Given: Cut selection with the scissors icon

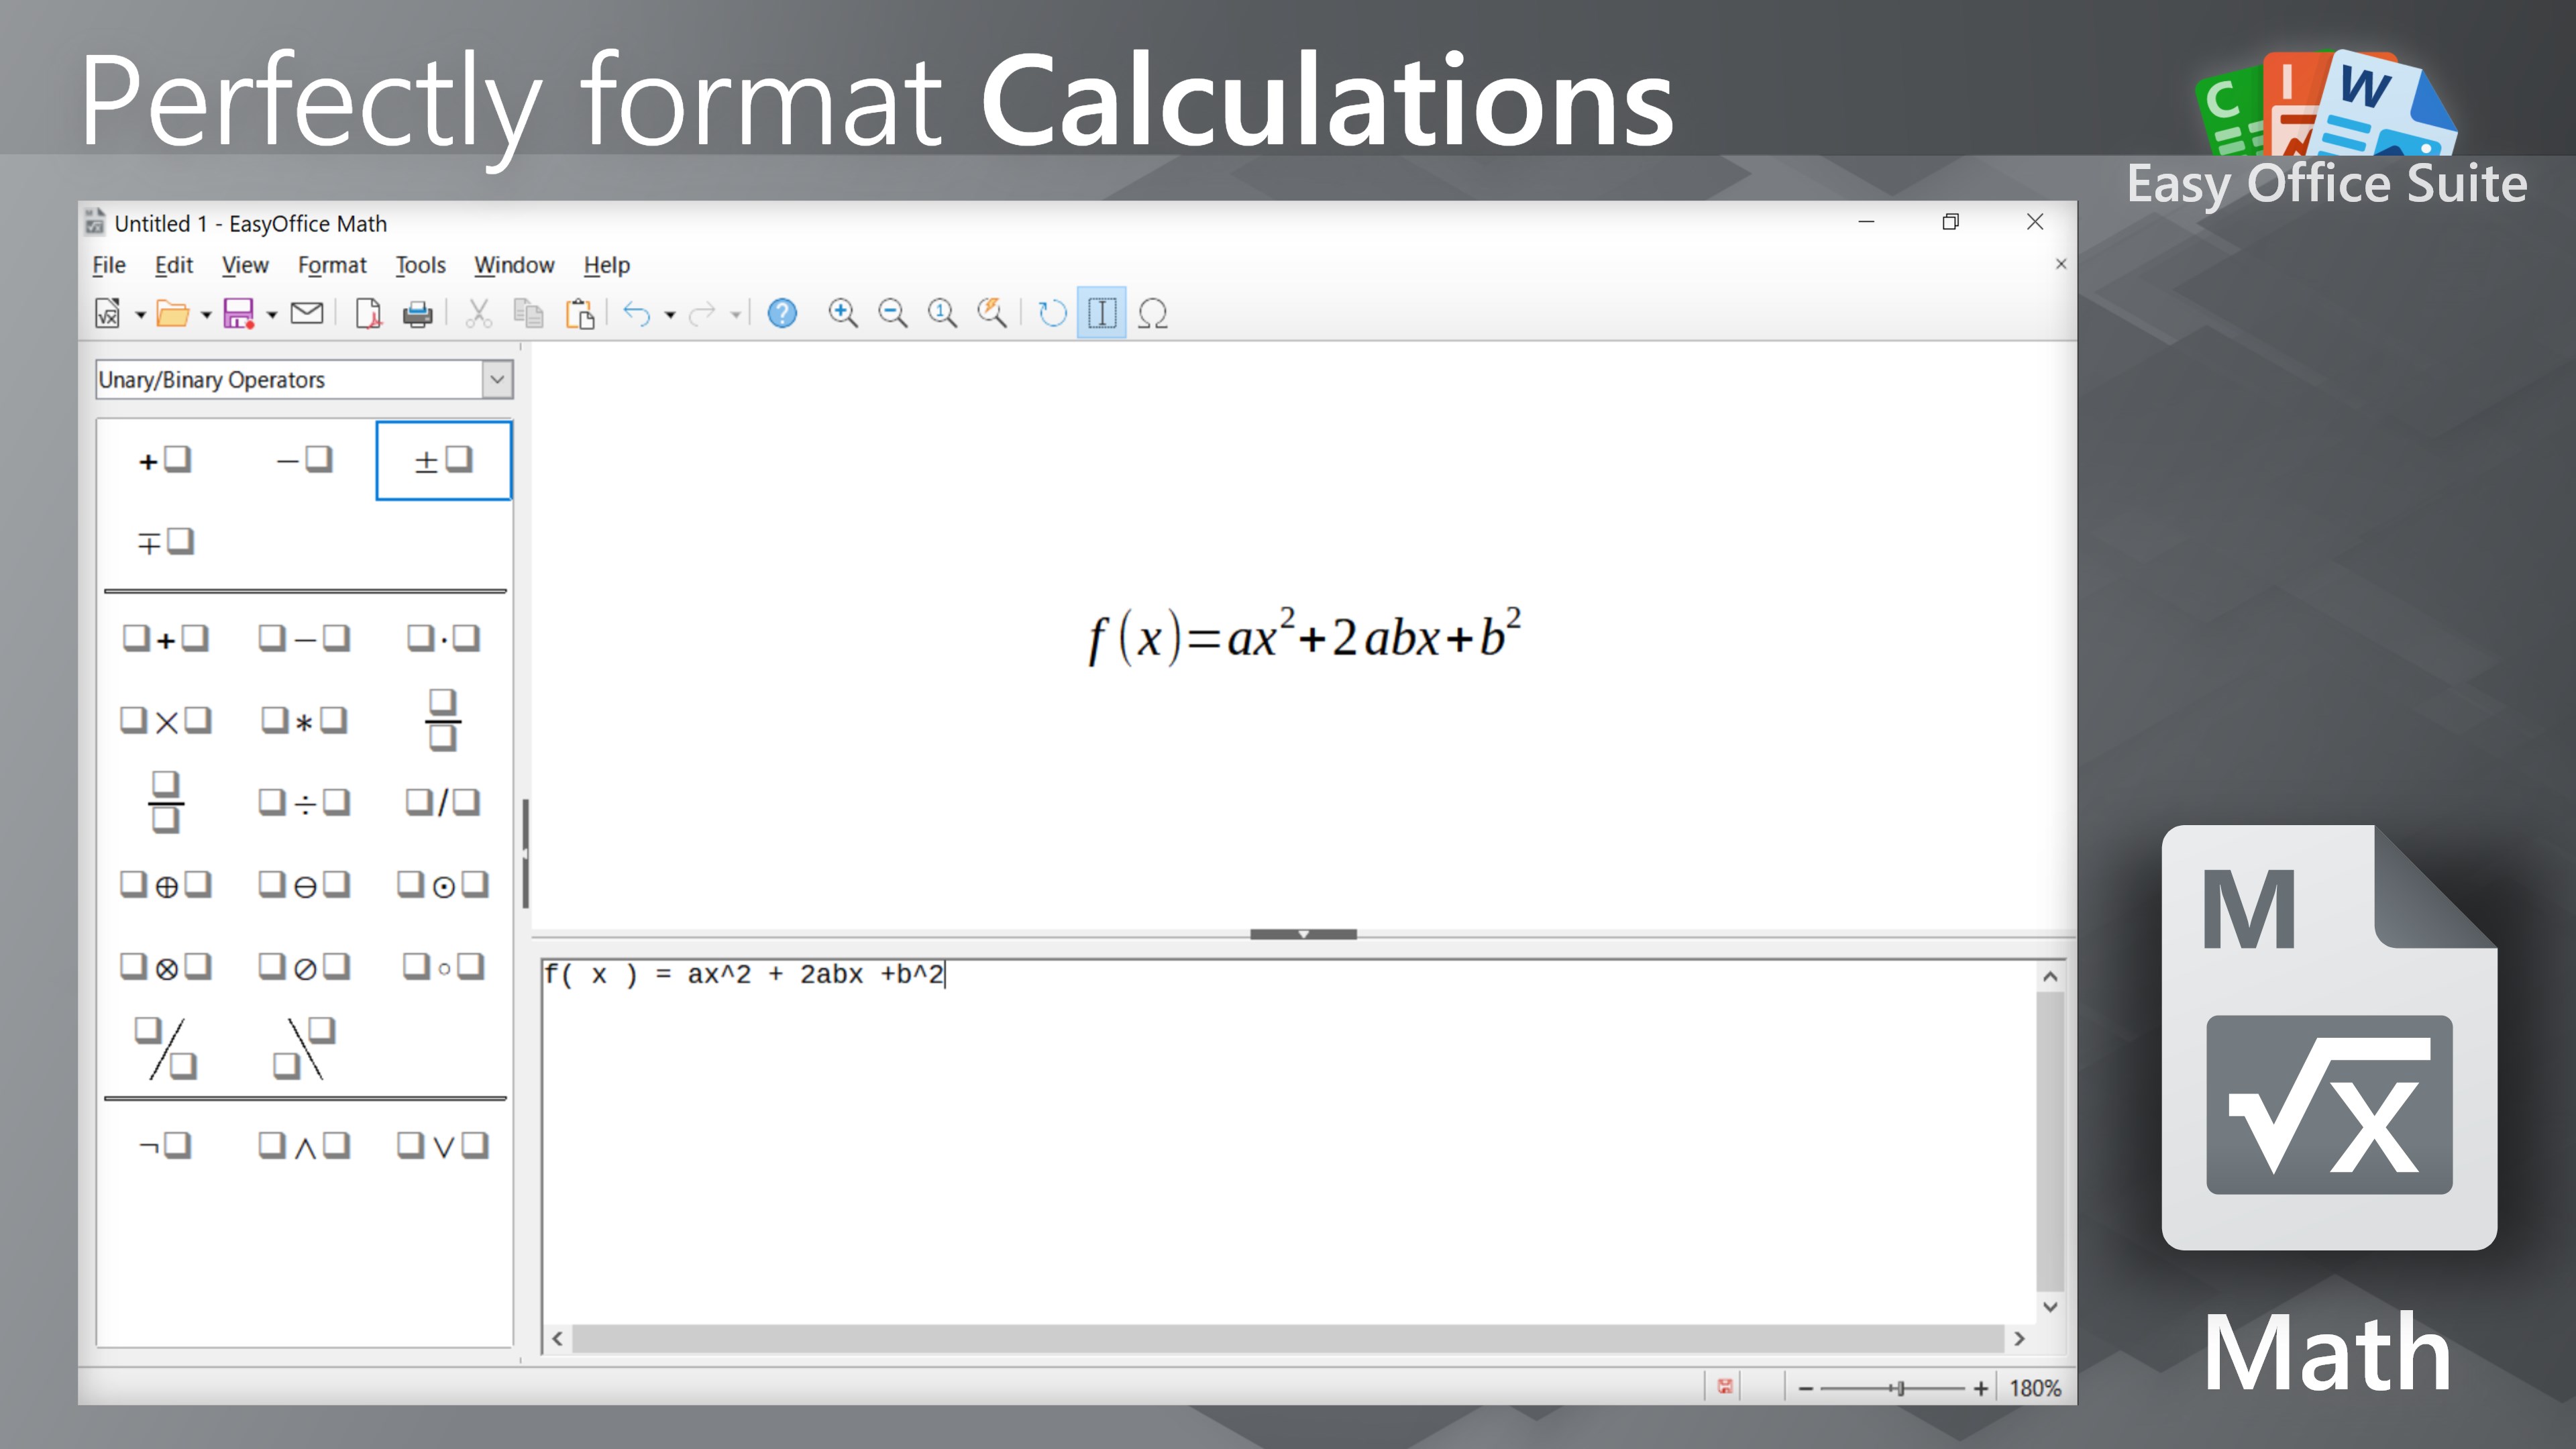Looking at the screenshot, I should coord(479,313).
